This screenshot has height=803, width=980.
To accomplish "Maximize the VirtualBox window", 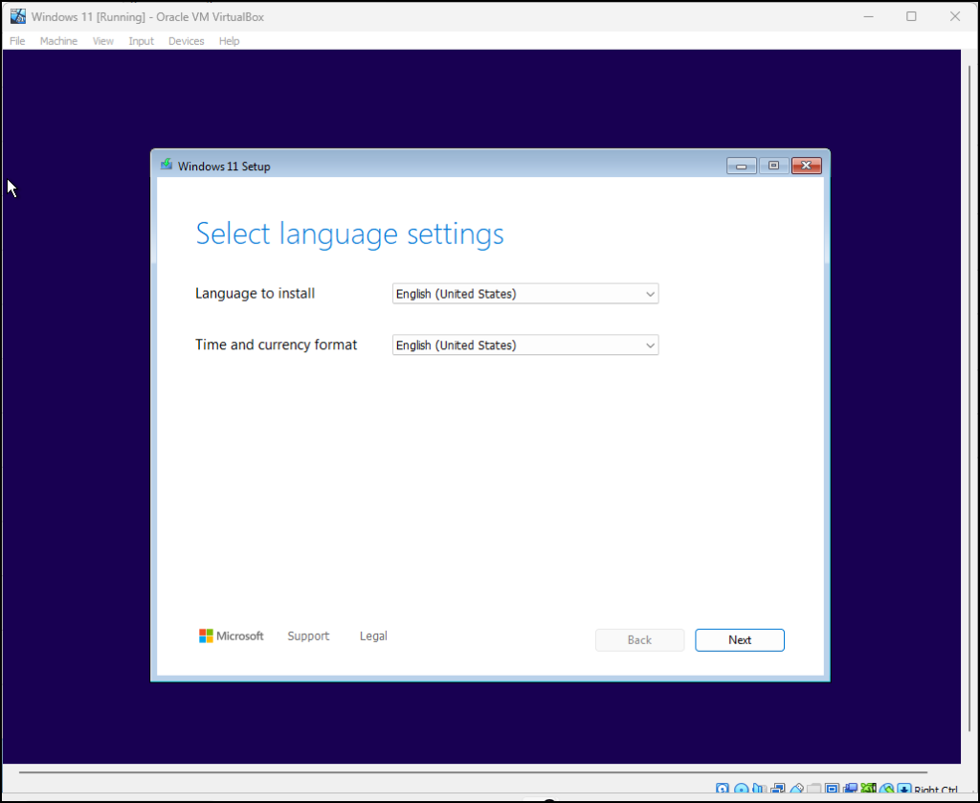I will 911,17.
